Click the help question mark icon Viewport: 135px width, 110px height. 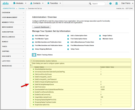[x=110, y=3]
